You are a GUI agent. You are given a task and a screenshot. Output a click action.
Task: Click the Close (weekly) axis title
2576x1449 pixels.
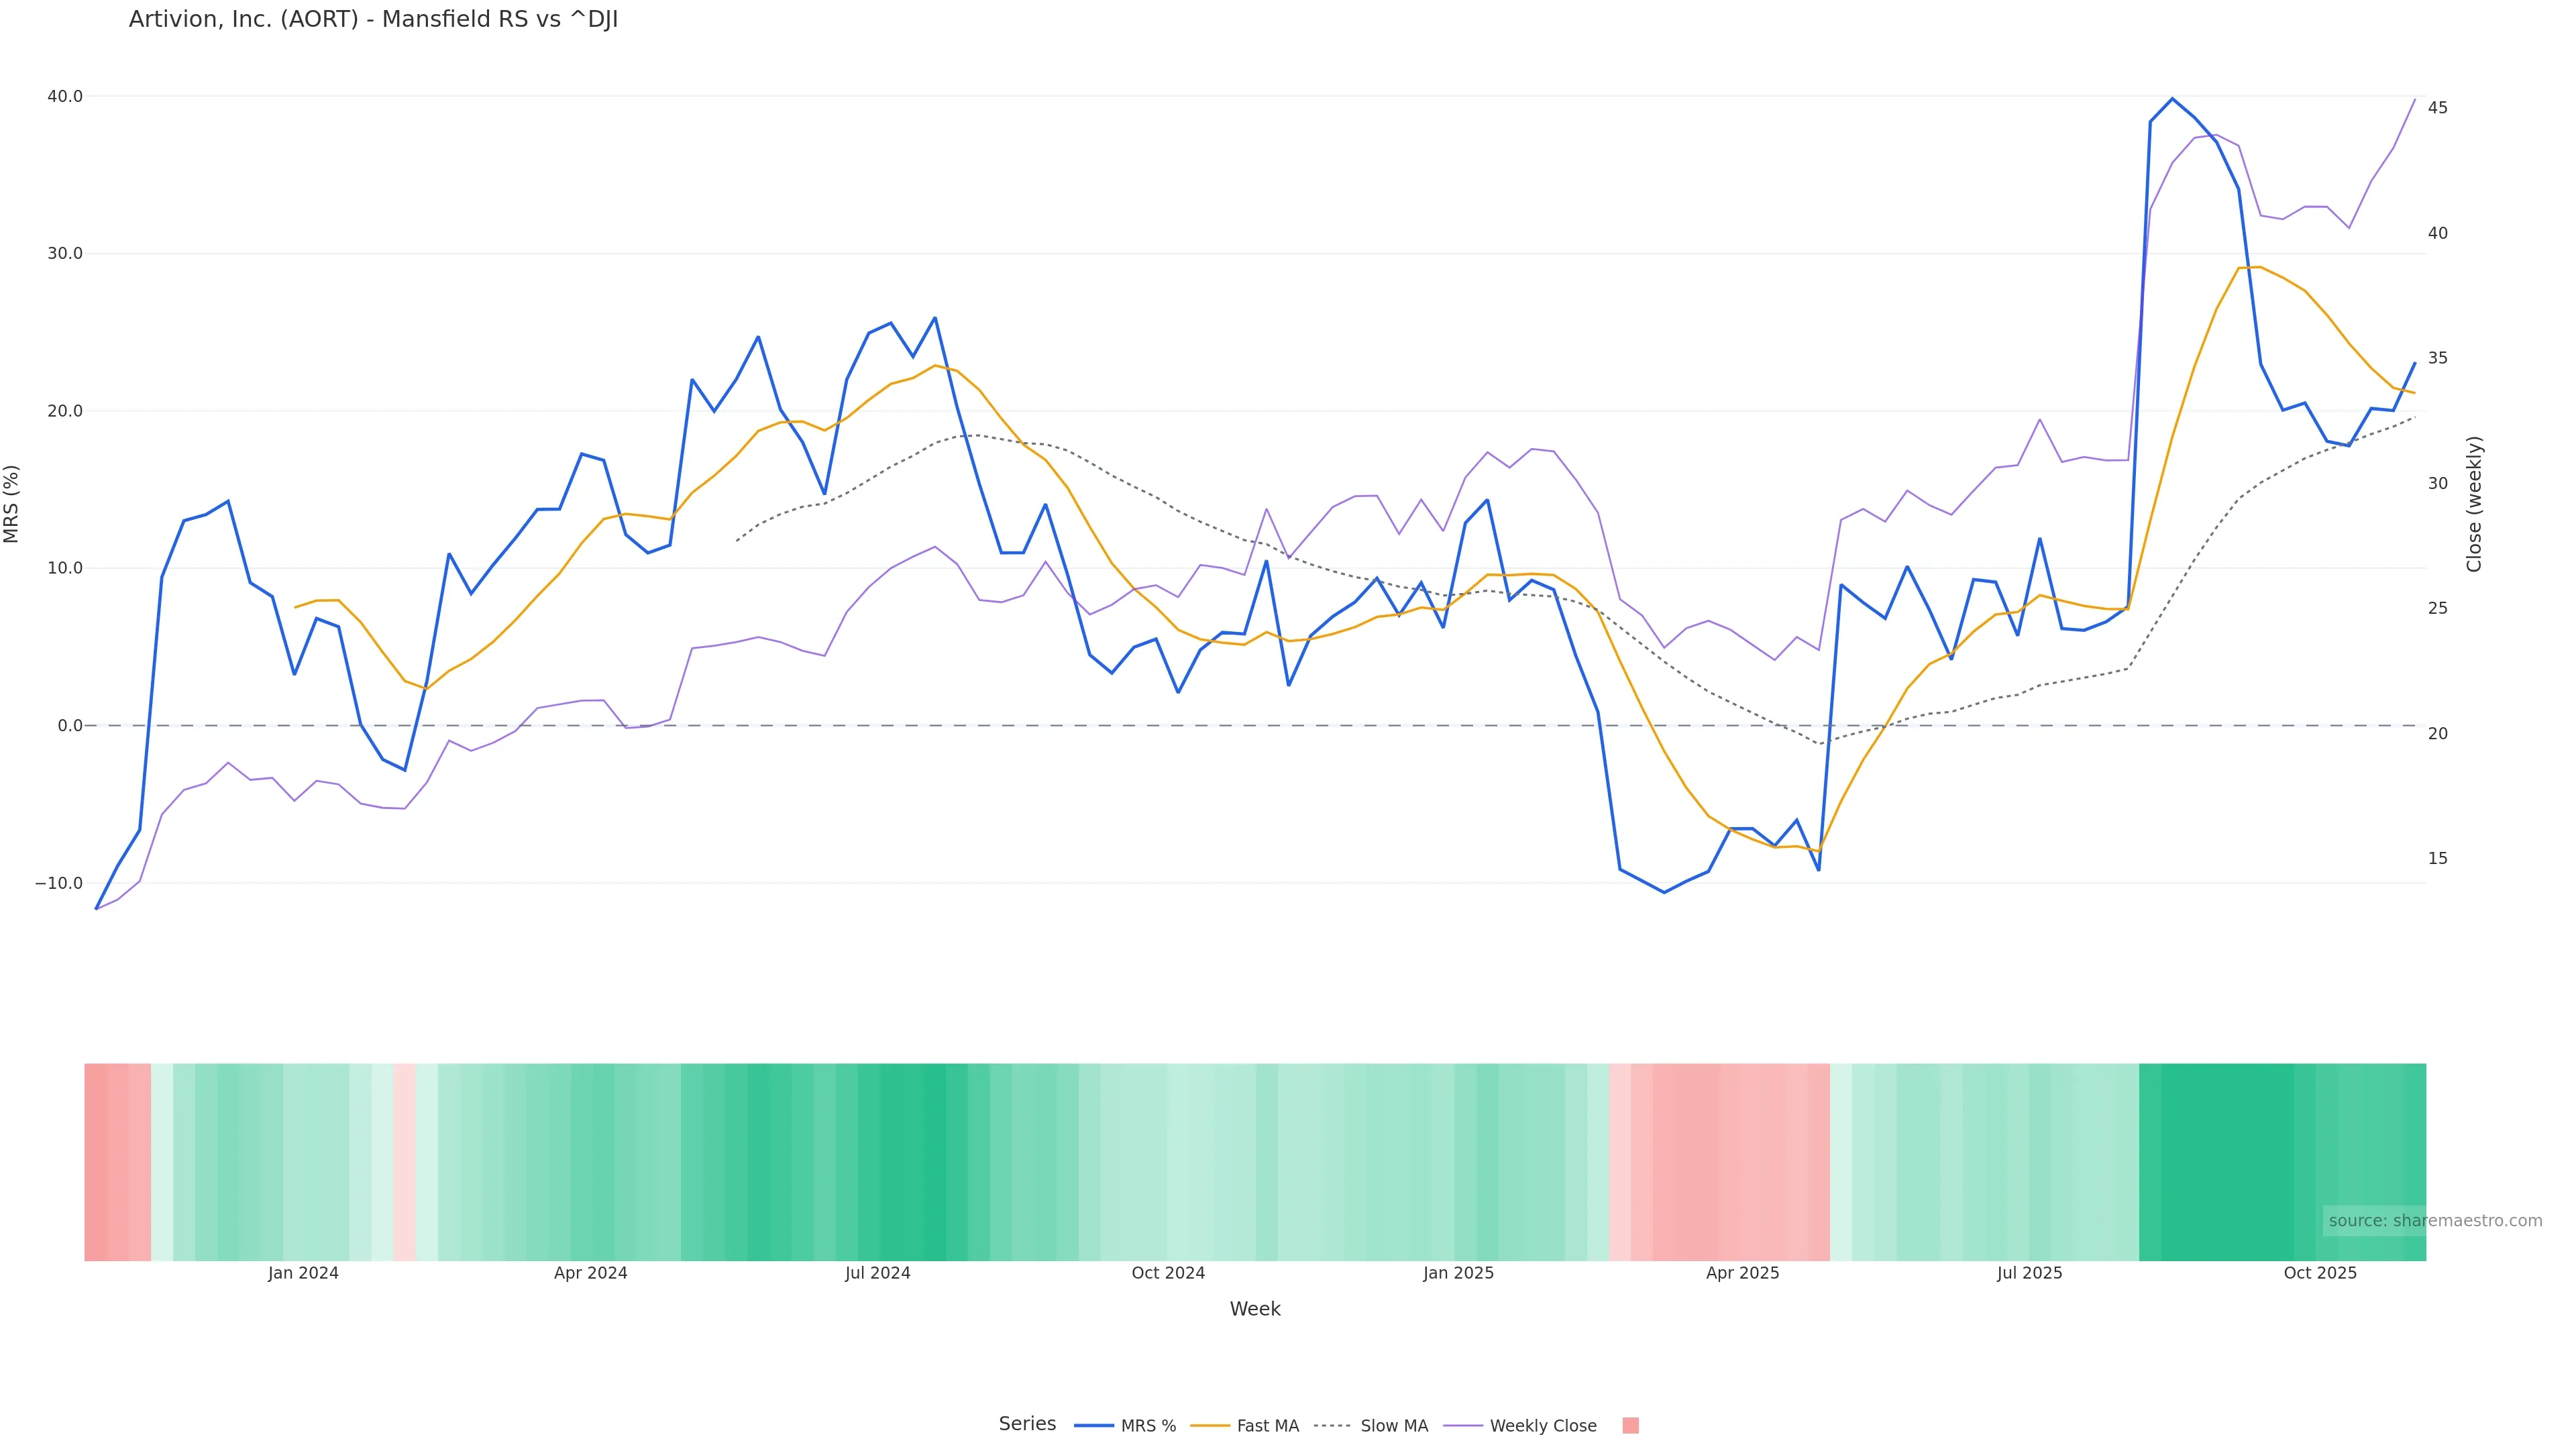pos(2474,504)
